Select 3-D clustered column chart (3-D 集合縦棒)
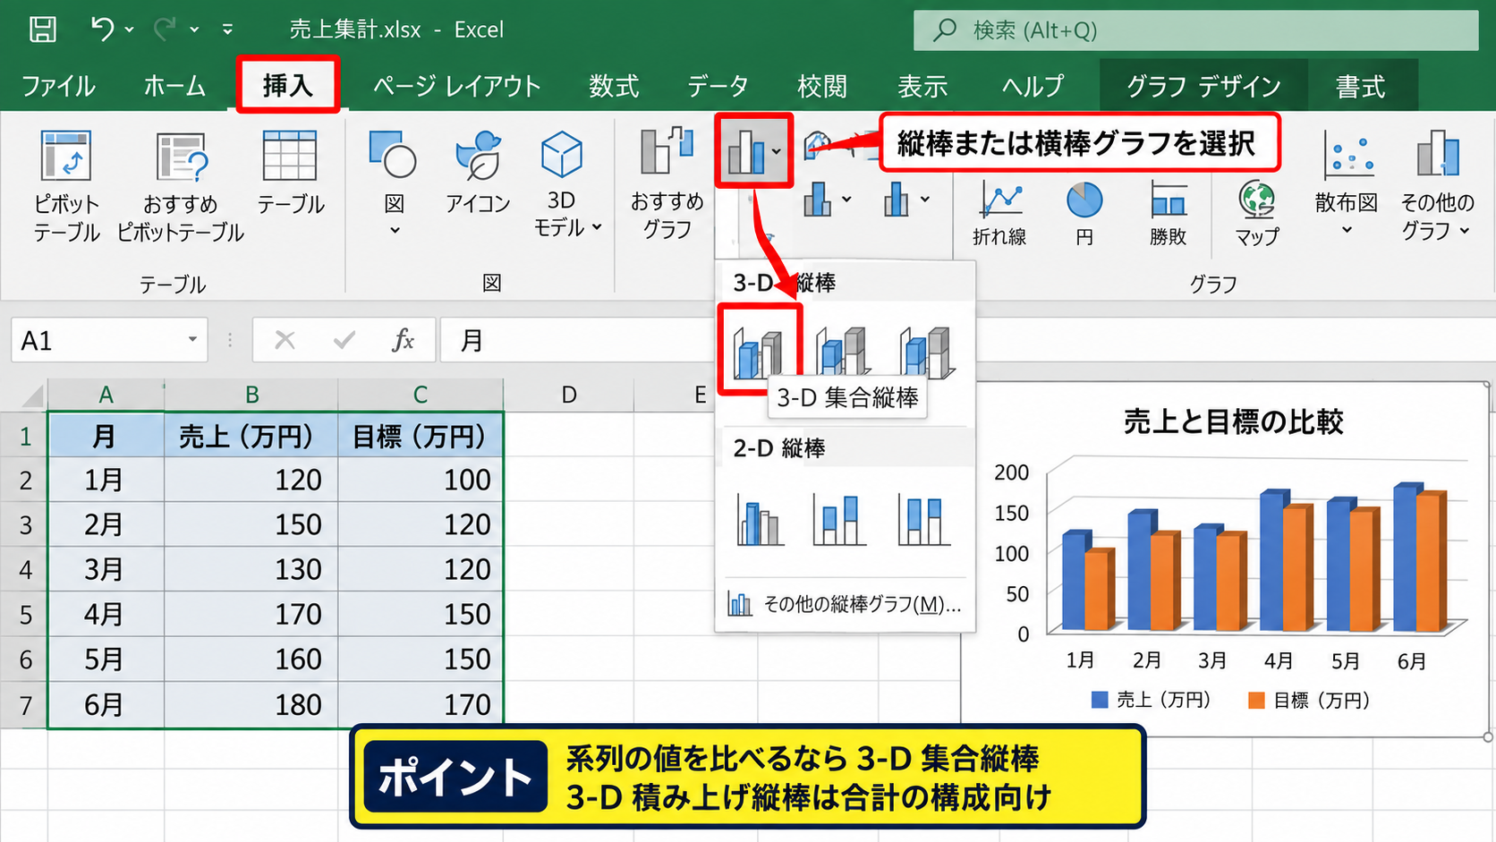The height and width of the screenshot is (842, 1496). [758, 353]
